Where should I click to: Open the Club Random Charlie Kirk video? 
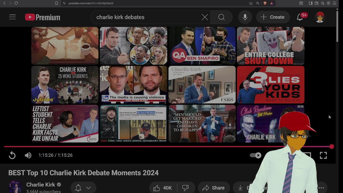(271, 124)
